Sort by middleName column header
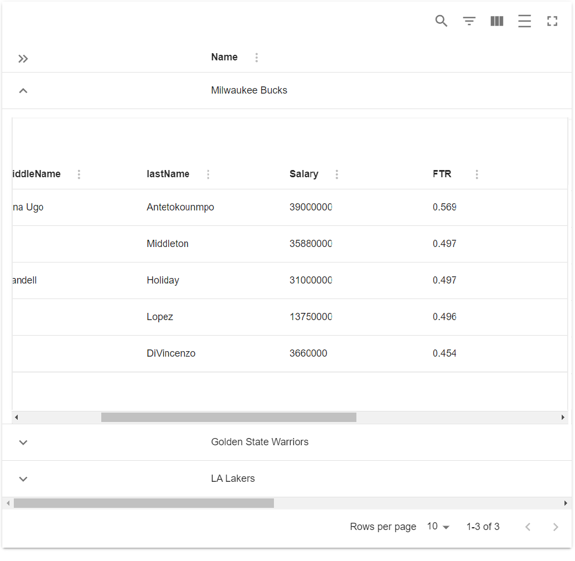Viewport: 575px width, 561px height. click(37, 174)
